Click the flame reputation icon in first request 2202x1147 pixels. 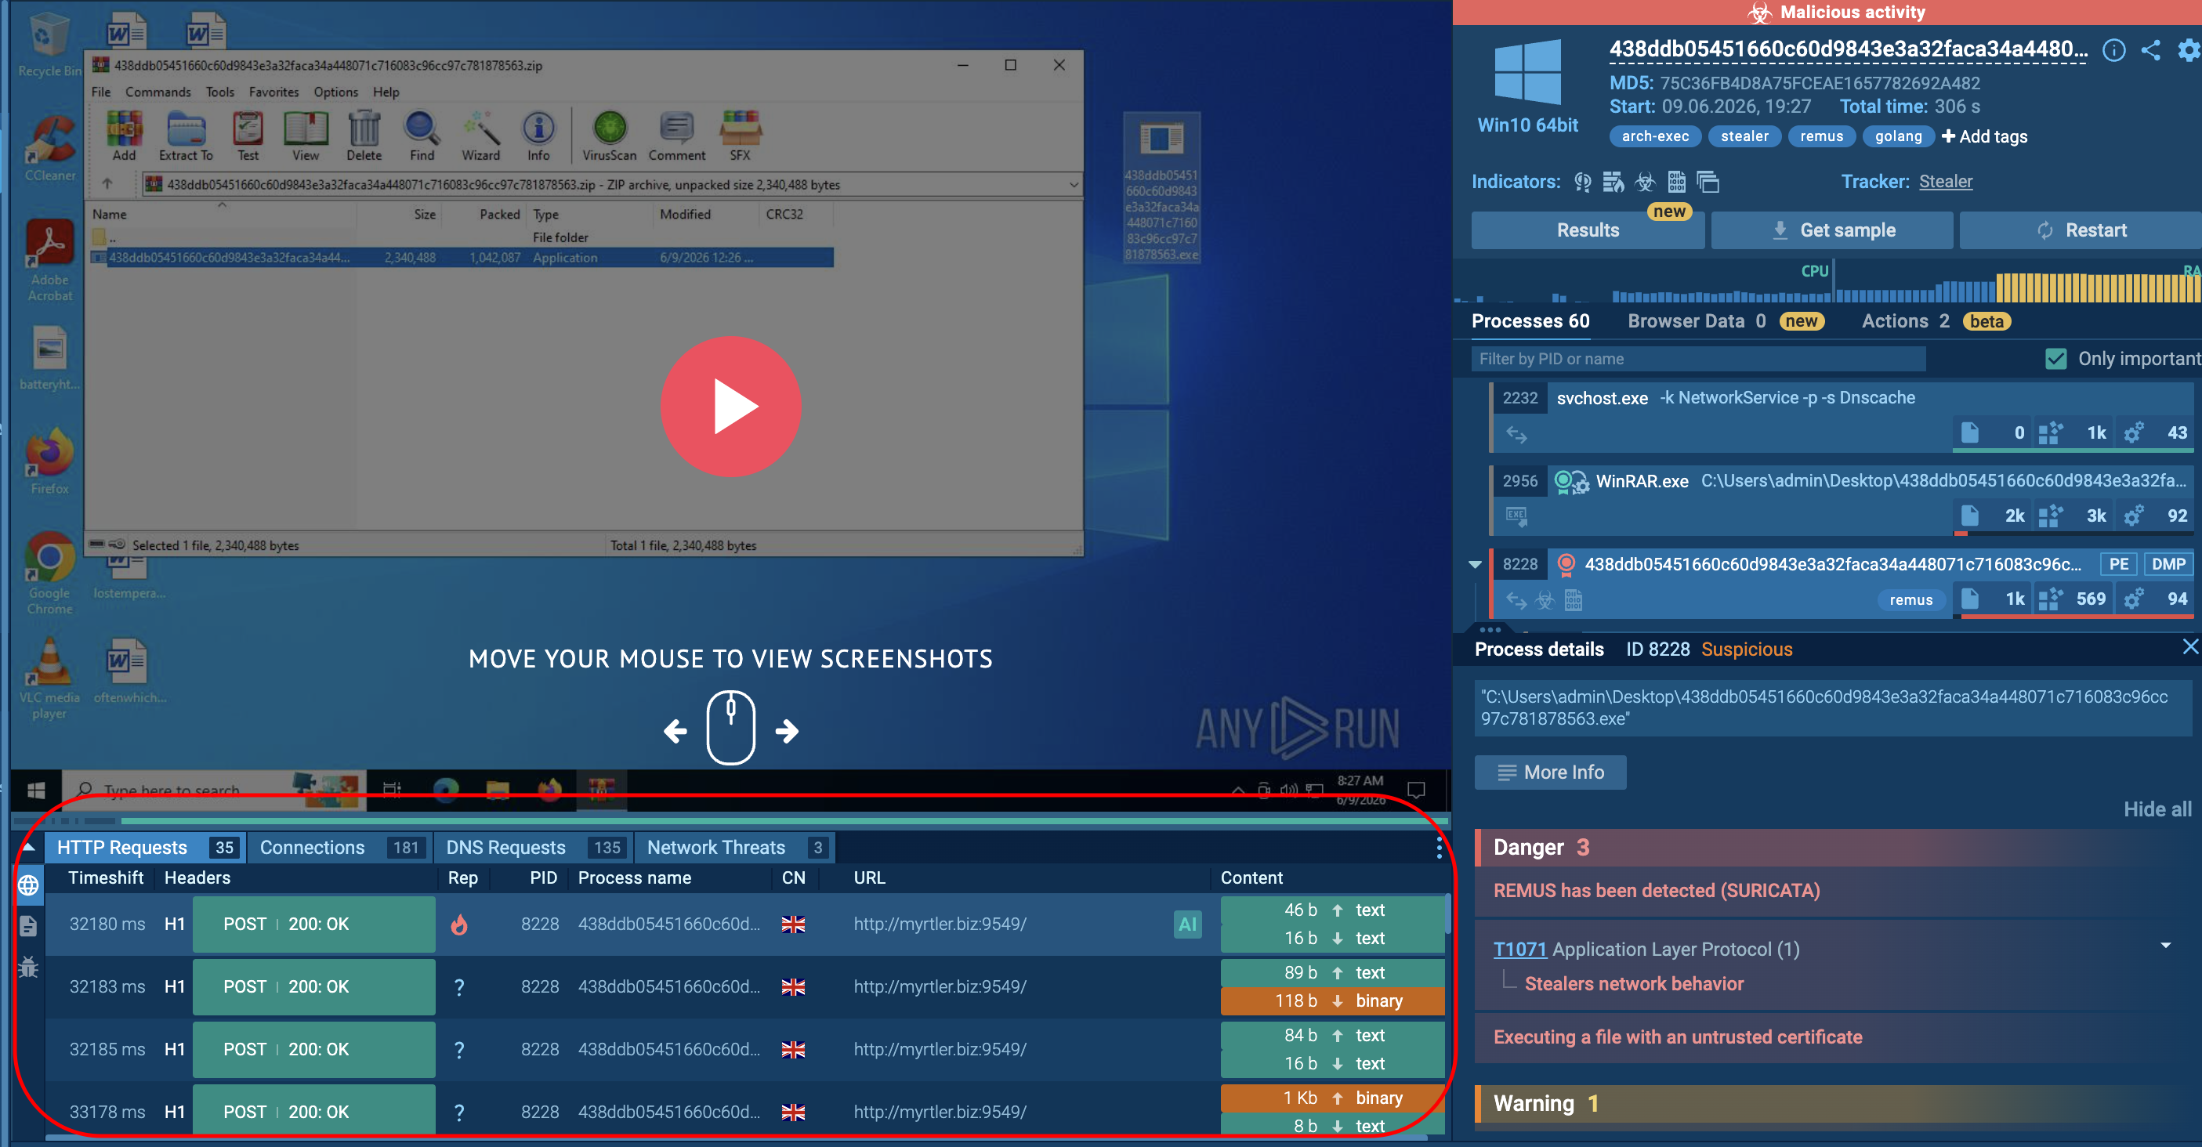pyautogui.click(x=459, y=924)
